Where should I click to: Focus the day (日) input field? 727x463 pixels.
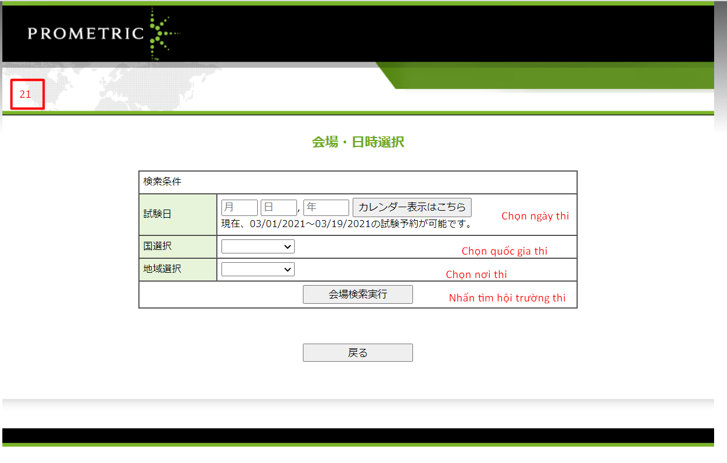point(278,207)
